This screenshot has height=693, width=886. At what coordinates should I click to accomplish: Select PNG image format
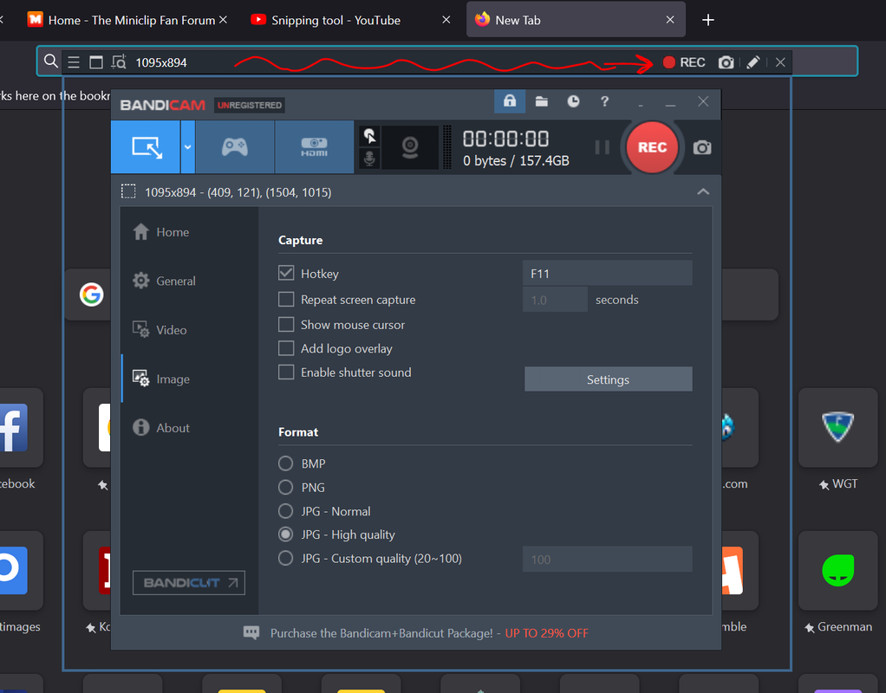tap(285, 488)
